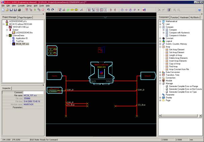Select the Outputs block on the canvas

(x=148, y=76)
